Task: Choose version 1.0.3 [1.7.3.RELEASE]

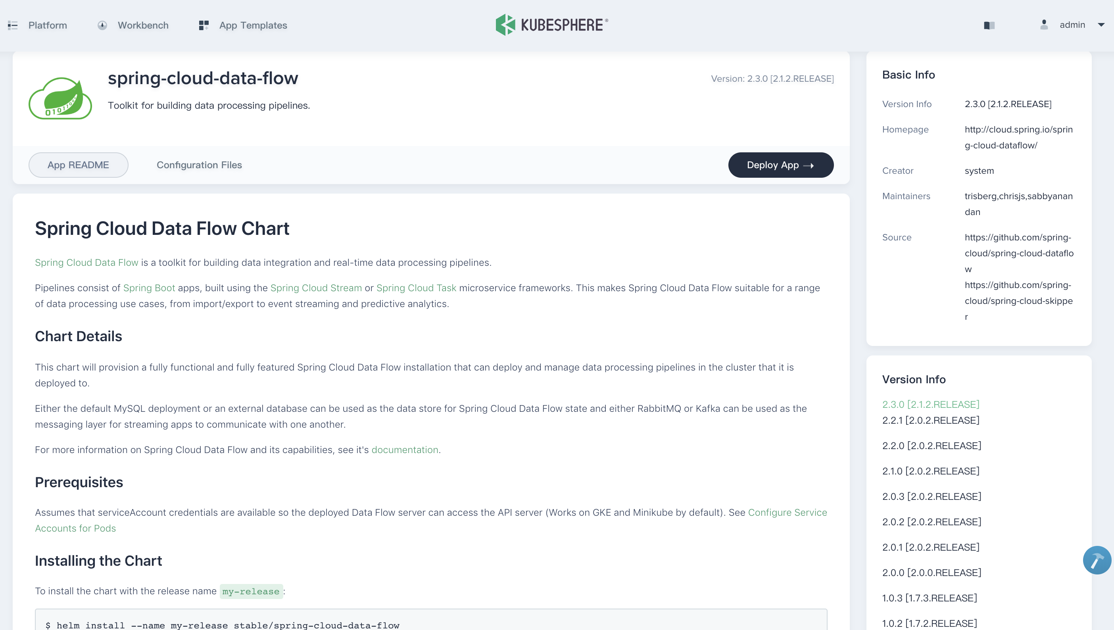Action: pos(929,598)
